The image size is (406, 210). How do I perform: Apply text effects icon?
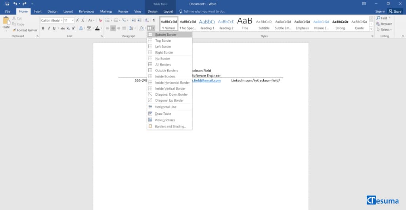click(x=81, y=28)
